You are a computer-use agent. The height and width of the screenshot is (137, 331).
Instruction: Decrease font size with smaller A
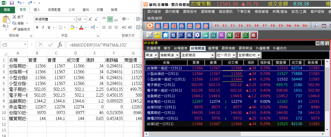click(x=96, y=19)
